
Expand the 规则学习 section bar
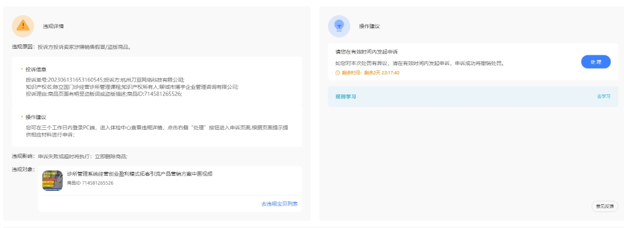pyautogui.click(x=472, y=97)
